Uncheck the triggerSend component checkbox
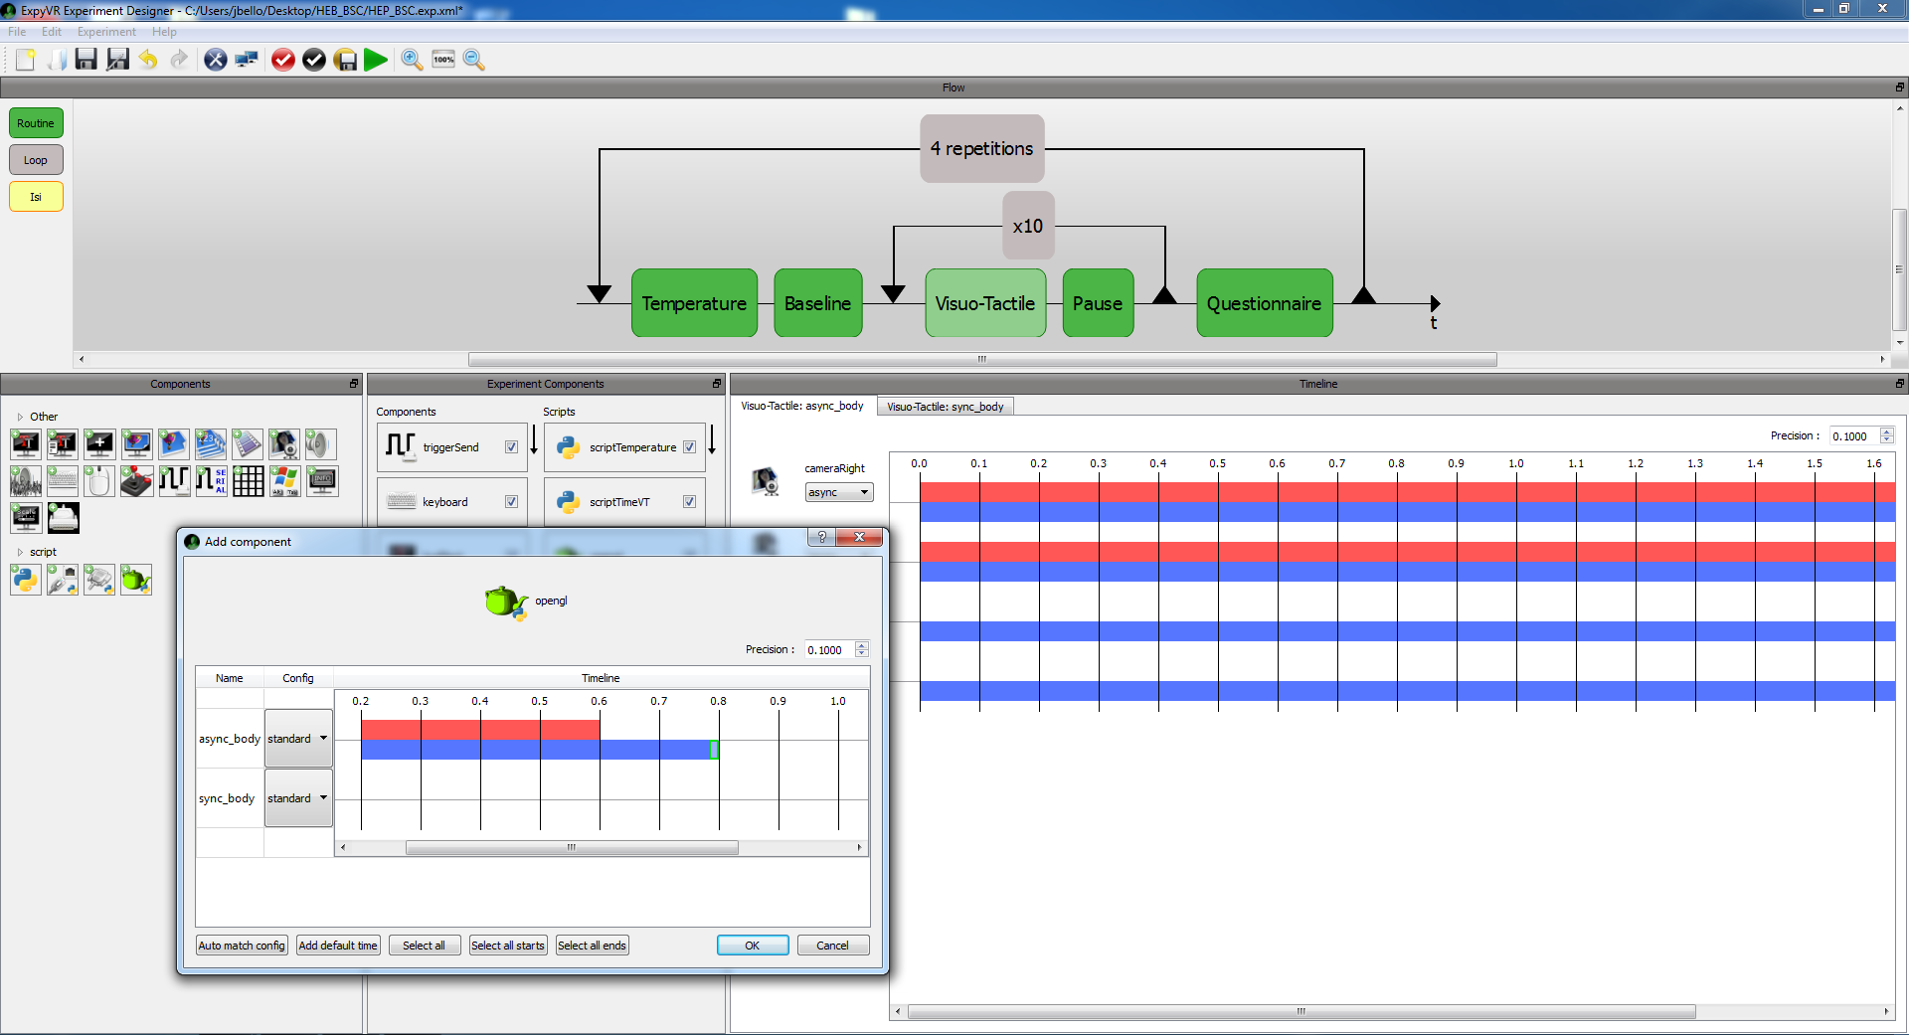Image resolution: width=1909 pixels, height=1035 pixels. pos(511,447)
